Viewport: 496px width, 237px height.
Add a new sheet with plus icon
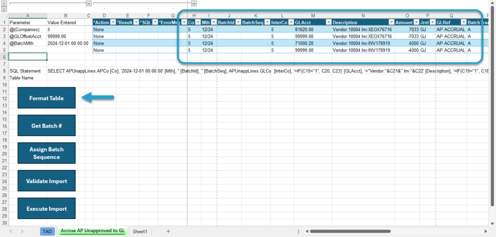pos(168,231)
